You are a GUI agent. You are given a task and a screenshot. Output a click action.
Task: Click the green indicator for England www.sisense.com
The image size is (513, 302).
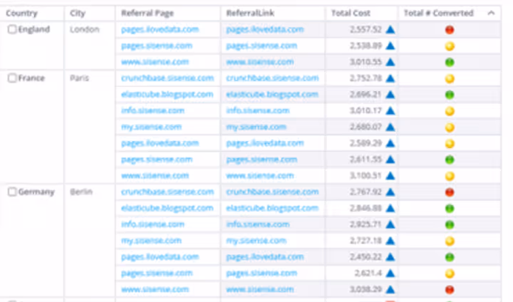click(450, 62)
